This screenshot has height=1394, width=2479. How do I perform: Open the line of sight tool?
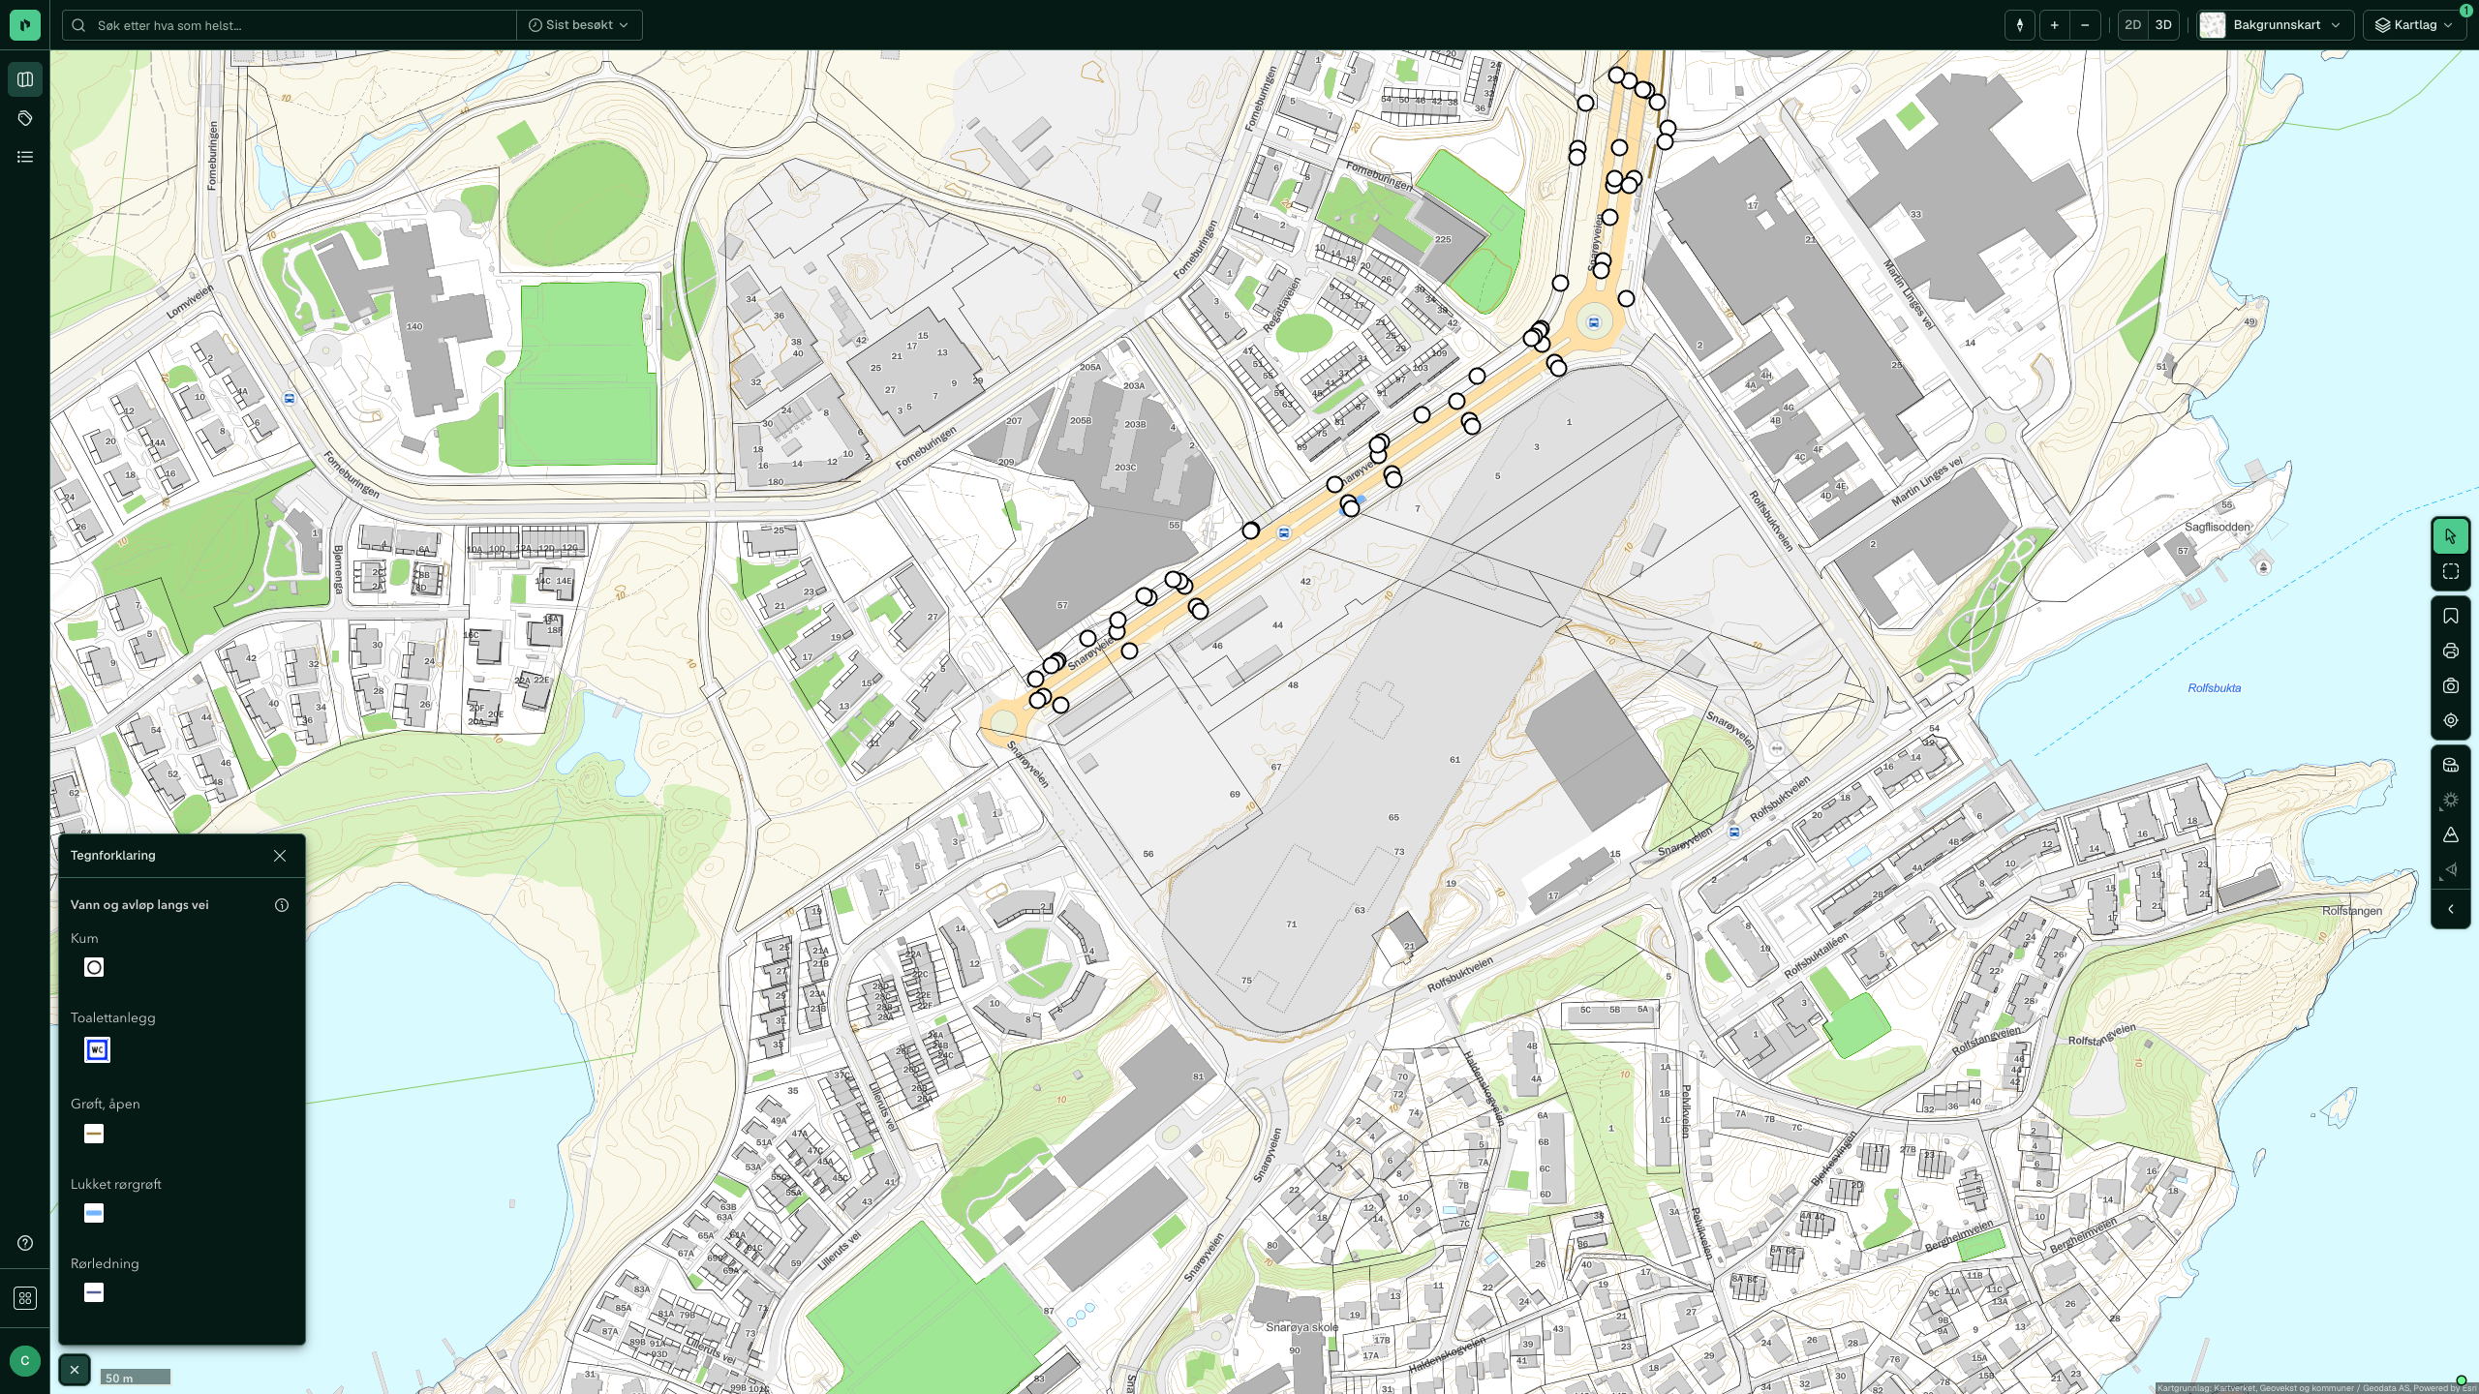(x=2451, y=869)
